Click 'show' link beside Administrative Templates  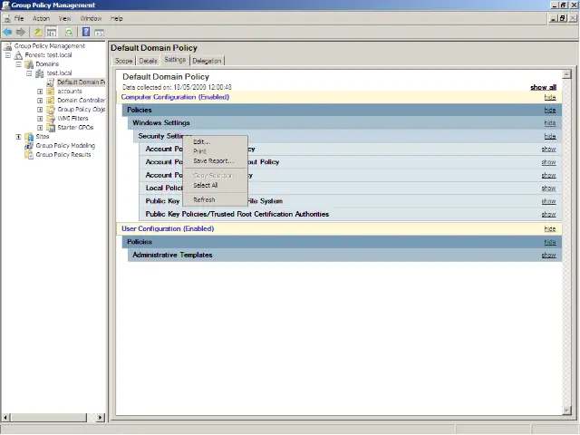click(548, 256)
